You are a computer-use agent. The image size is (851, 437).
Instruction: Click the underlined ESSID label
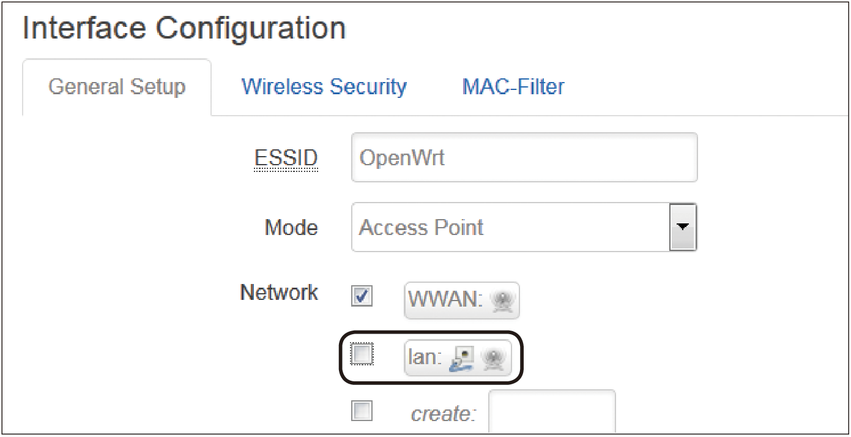(x=286, y=159)
